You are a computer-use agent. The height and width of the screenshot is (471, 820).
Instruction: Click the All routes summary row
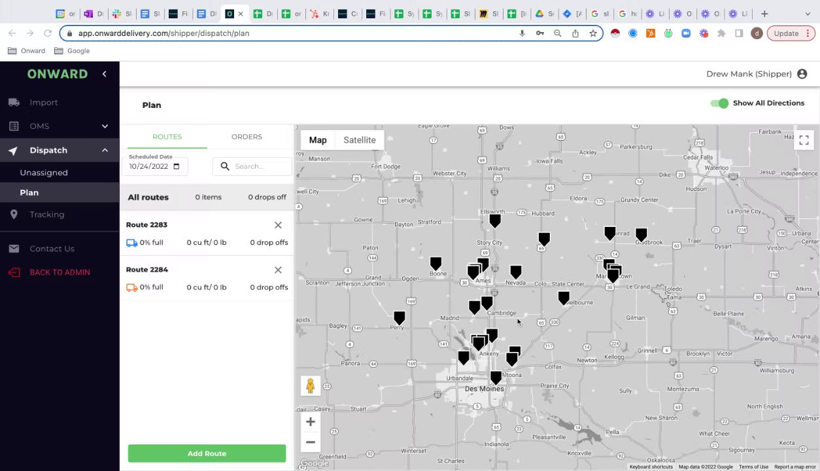point(207,197)
